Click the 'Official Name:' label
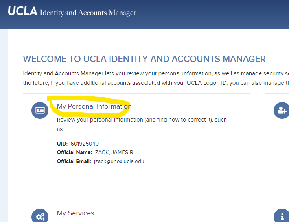 click(74, 153)
